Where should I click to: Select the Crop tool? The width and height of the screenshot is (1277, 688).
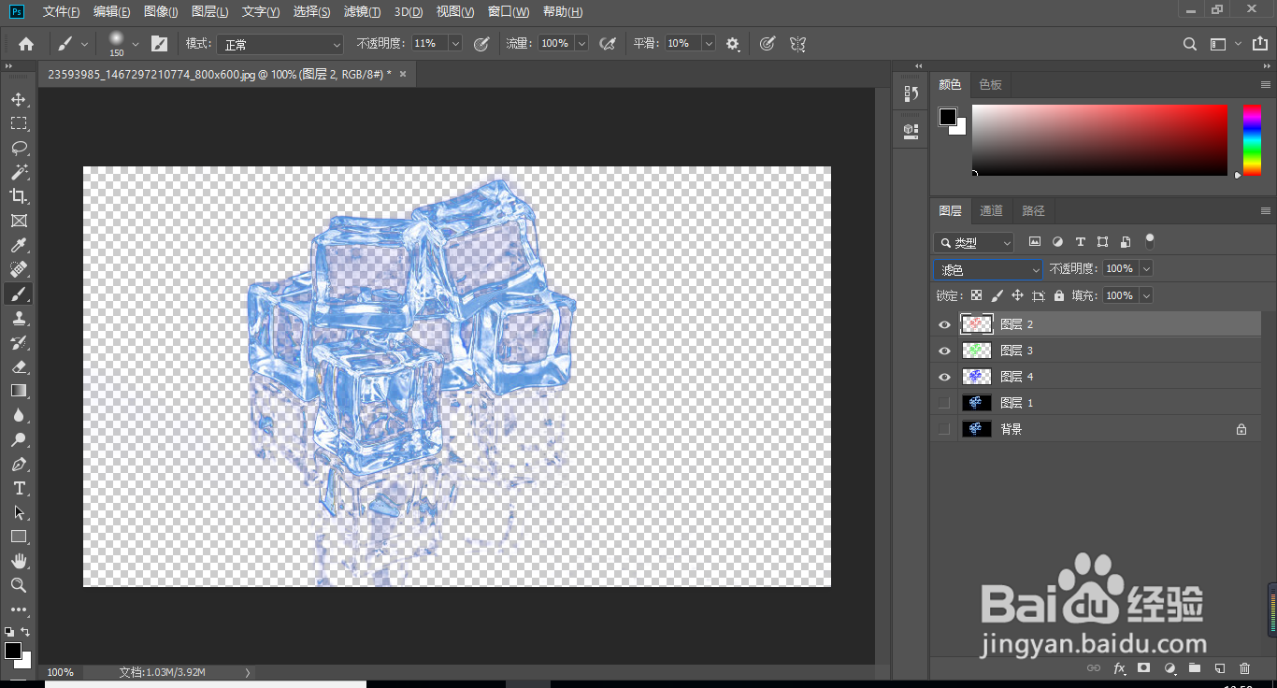tap(19, 196)
